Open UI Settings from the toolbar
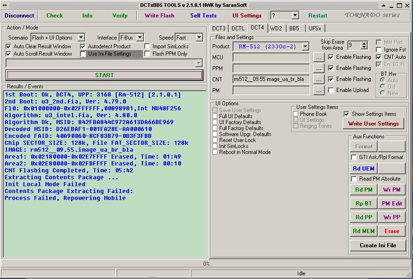413x279 pixels. 247,16
